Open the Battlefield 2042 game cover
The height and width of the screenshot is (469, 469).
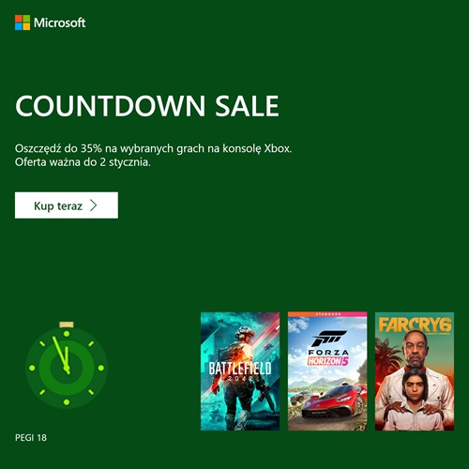(x=240, y=371)
